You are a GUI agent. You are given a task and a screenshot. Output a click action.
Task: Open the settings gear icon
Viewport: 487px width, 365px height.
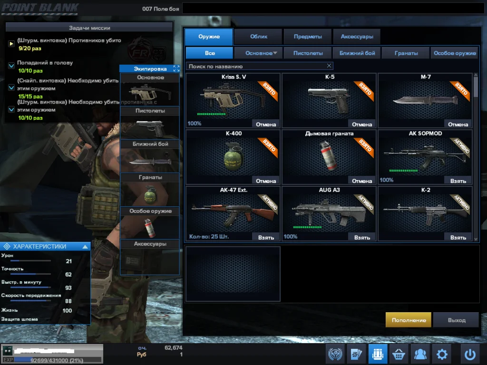(442, 354)
